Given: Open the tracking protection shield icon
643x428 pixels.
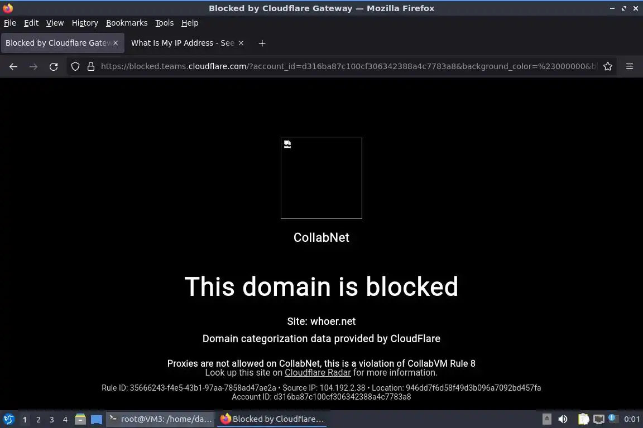Looking at the screenshot, I should coord(75,66).
